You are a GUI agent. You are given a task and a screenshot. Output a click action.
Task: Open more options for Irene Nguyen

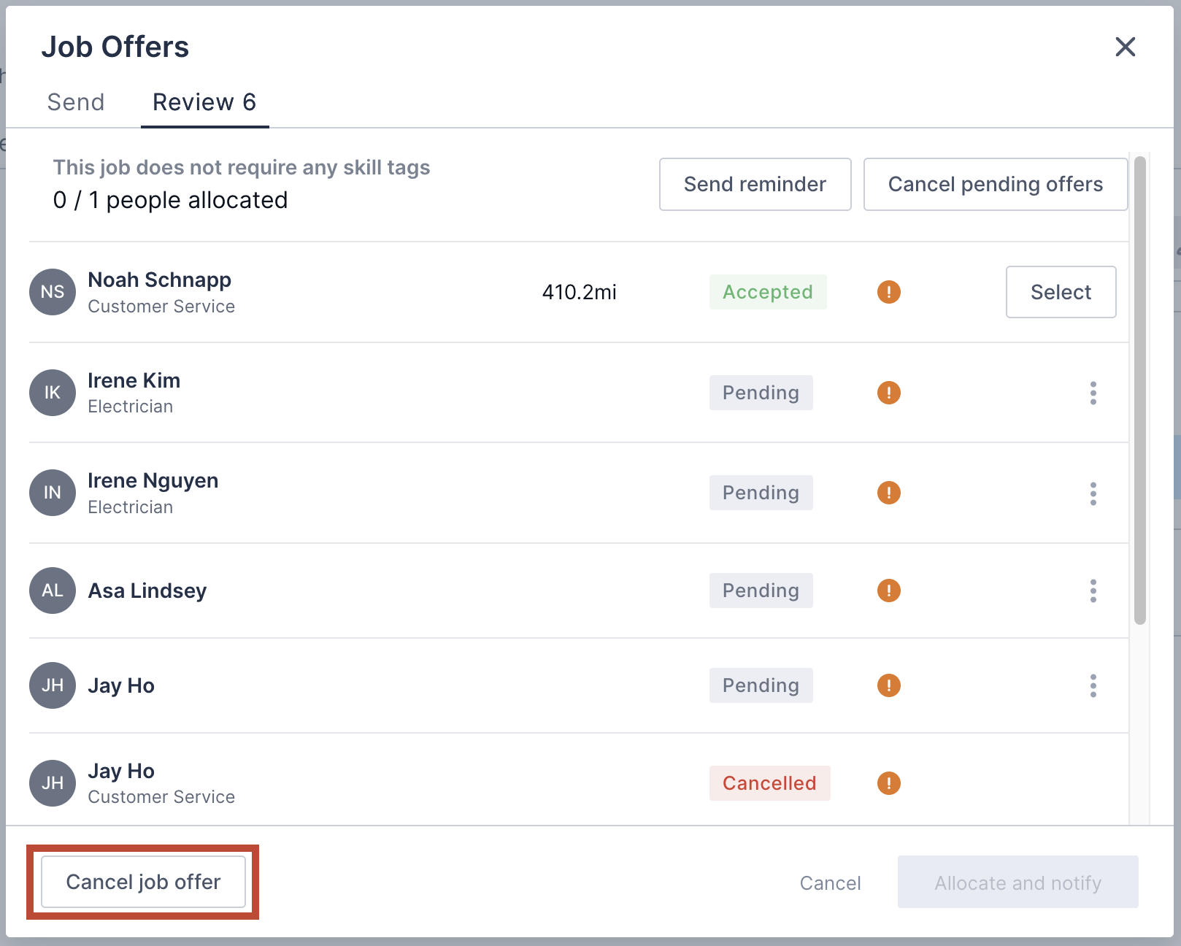(x=1093, y=493)
